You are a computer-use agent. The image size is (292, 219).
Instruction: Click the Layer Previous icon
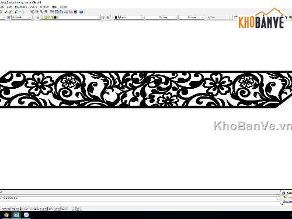click(x=108, y=18)
